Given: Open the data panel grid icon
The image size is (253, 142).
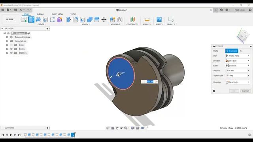Looking at the screenshot, I should click(x=3, y=10).
